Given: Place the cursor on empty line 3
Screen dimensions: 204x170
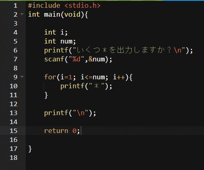Looking at the screenshot, I should [x=115, y=24].
